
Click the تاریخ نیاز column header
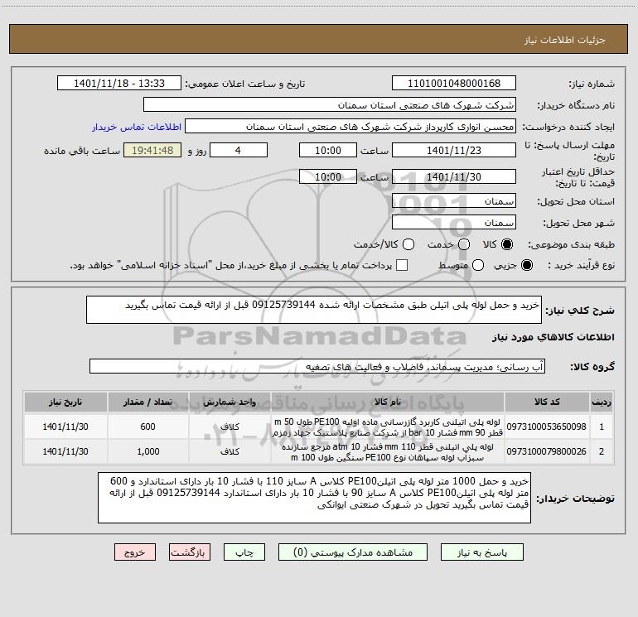tap(65, 402)
